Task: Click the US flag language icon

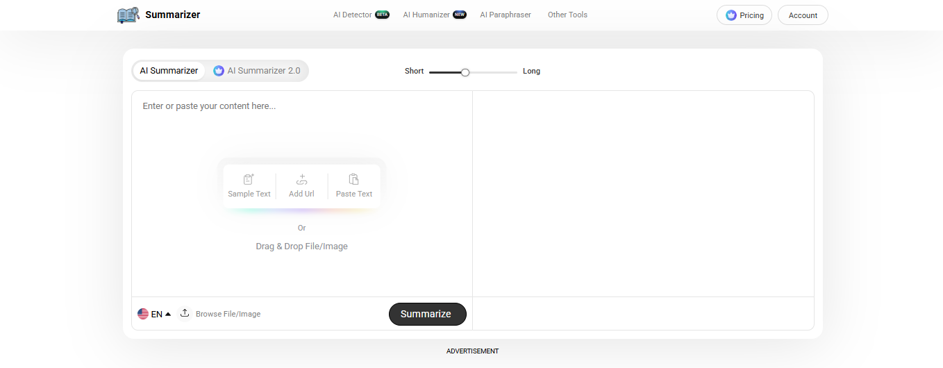Action: click(x=143, y=314)
